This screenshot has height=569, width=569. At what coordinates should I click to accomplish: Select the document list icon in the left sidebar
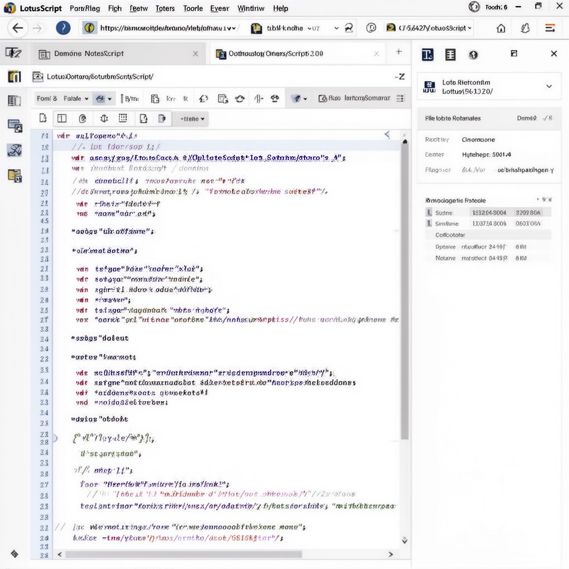click(x=14, y=101)
